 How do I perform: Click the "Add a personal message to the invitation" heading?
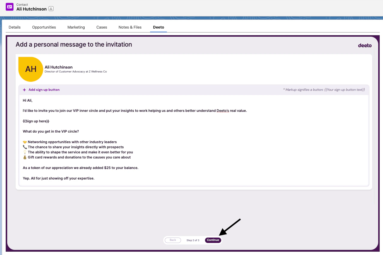(74, 45)
